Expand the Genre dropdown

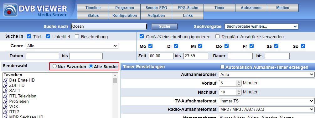pyautogui.click(x=72, y=46)
